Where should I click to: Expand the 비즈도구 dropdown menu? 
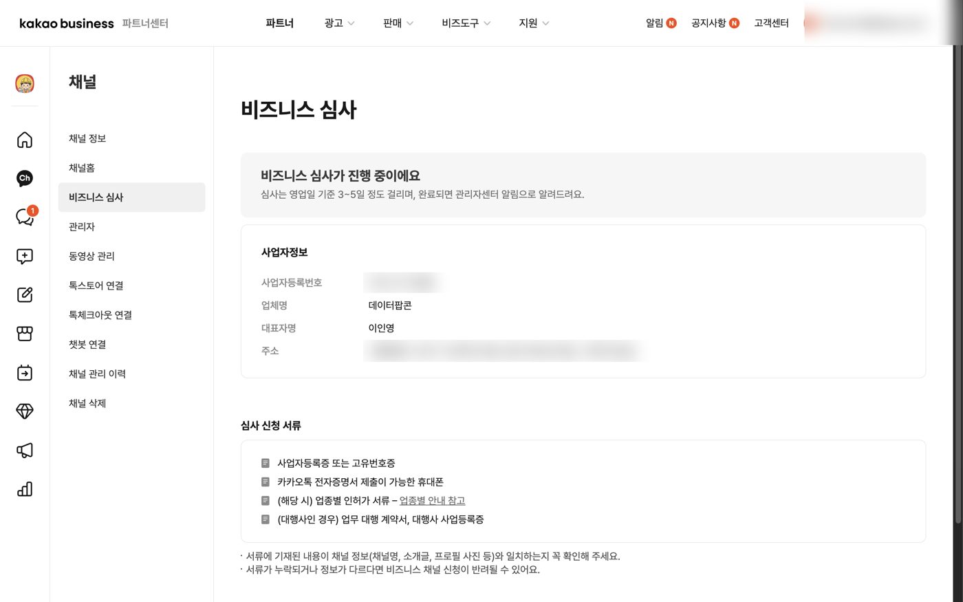coord(466,23)
